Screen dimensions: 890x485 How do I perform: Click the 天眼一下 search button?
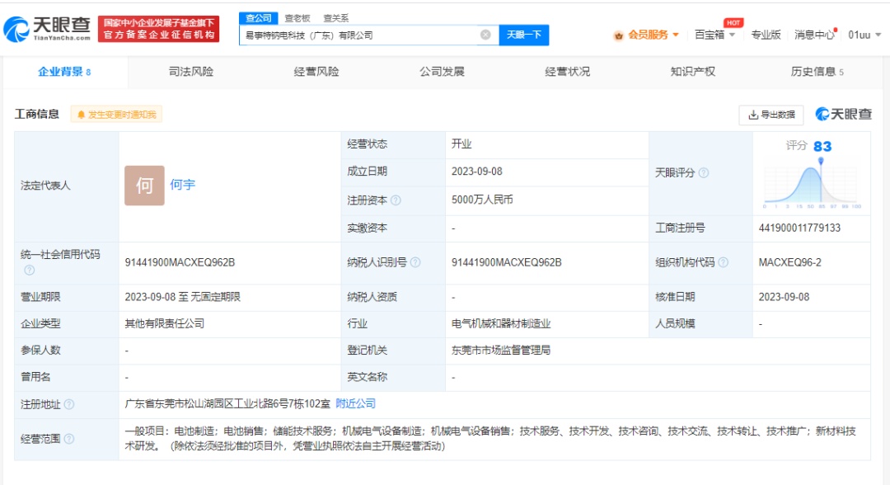click(523, 35)
